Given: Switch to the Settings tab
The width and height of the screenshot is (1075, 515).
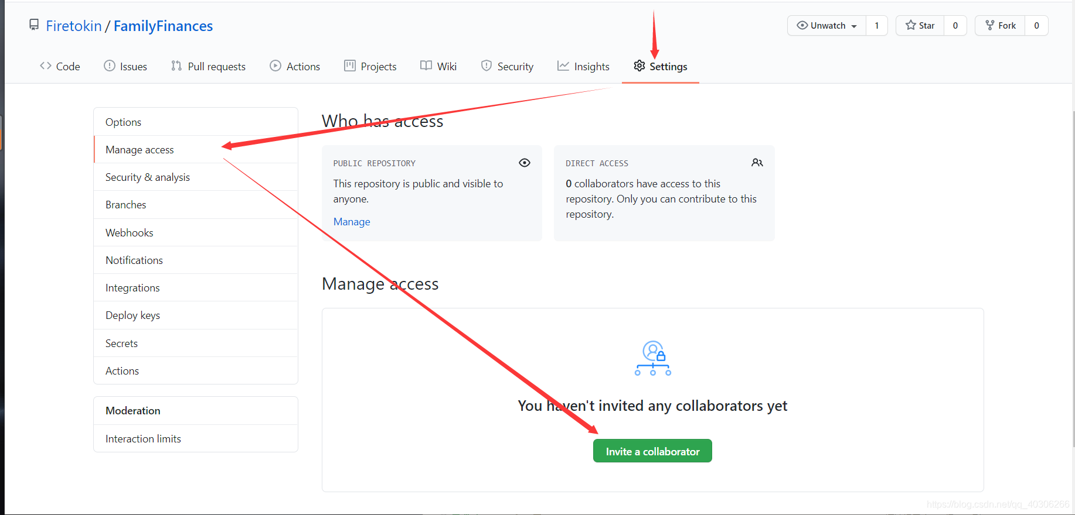Looking at the screenshot, I should pos(661,66).
